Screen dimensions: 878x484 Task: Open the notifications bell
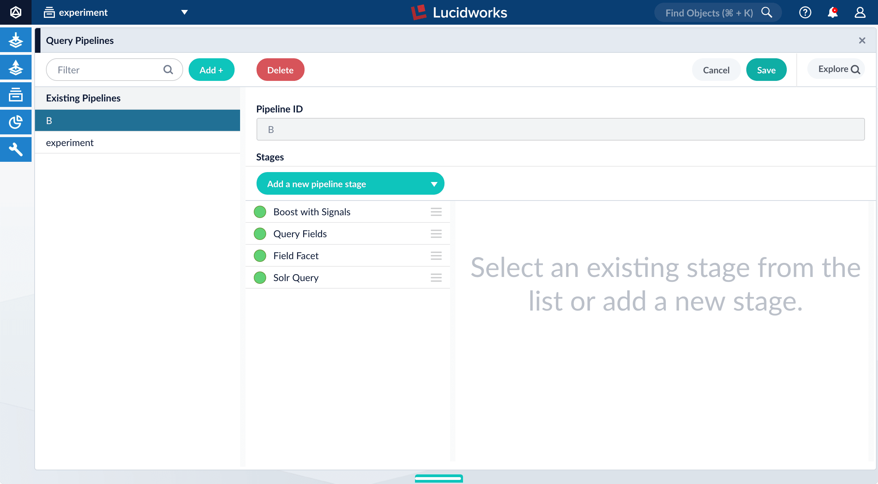(832, 13)
